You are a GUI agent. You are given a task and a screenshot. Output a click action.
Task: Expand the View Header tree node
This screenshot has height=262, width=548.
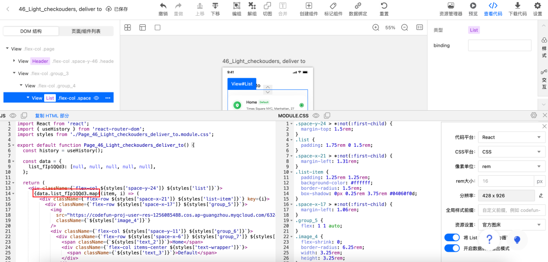[14, 61]
